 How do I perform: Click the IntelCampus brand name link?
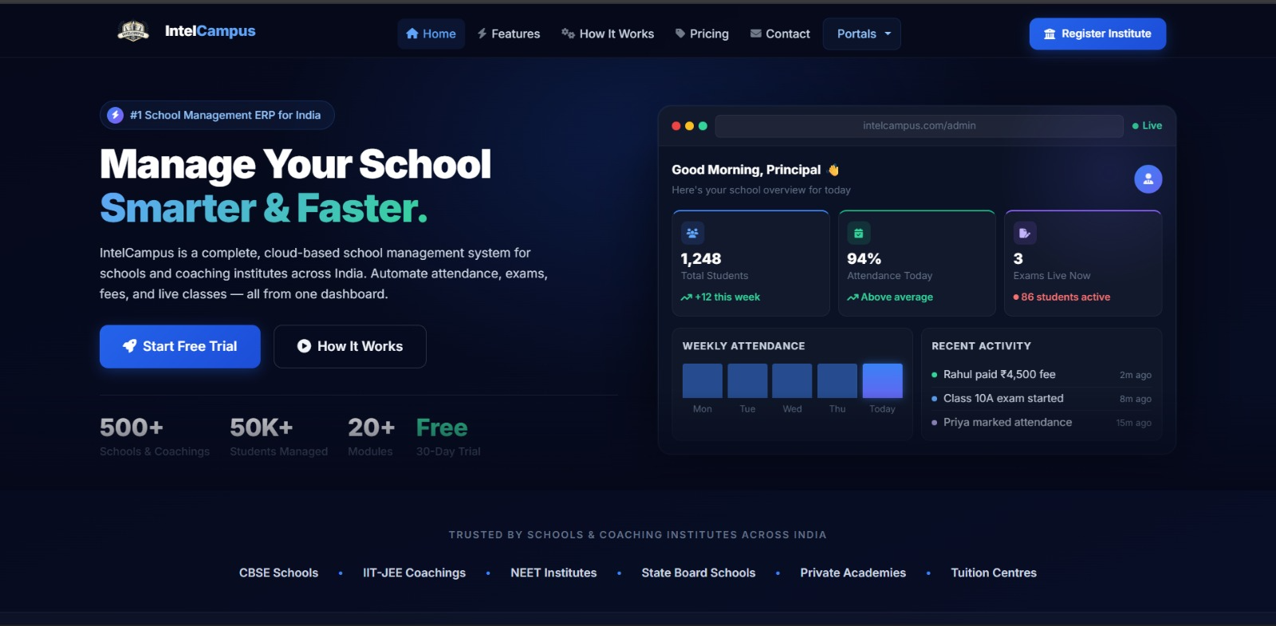210,31
